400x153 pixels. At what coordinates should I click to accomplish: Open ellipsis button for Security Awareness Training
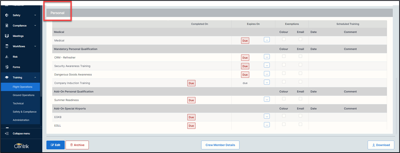(267, 65)
